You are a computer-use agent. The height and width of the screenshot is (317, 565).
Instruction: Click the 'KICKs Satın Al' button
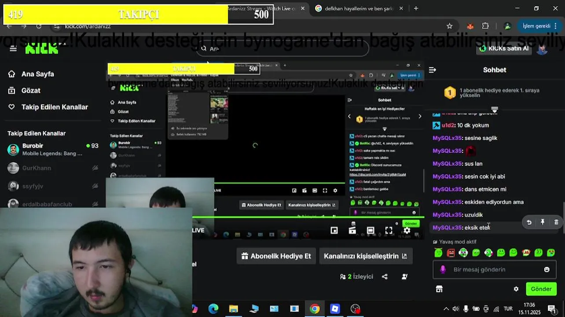[504, 48]
